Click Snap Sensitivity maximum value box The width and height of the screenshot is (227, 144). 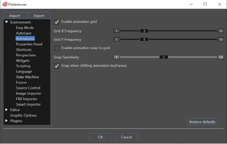(x=221, y=57)
